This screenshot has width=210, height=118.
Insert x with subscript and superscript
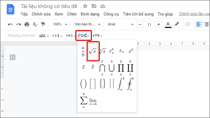point(111,51)
